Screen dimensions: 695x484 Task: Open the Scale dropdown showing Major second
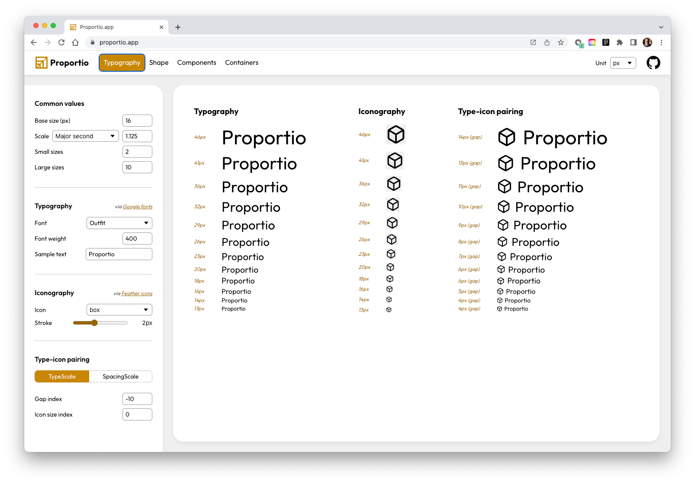point(86,136)
